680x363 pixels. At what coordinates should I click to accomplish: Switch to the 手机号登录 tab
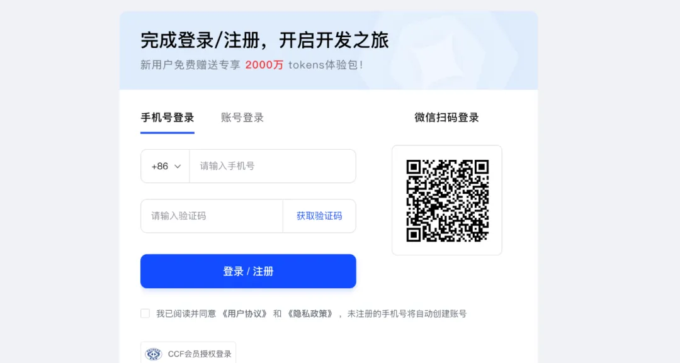[167, 118]
